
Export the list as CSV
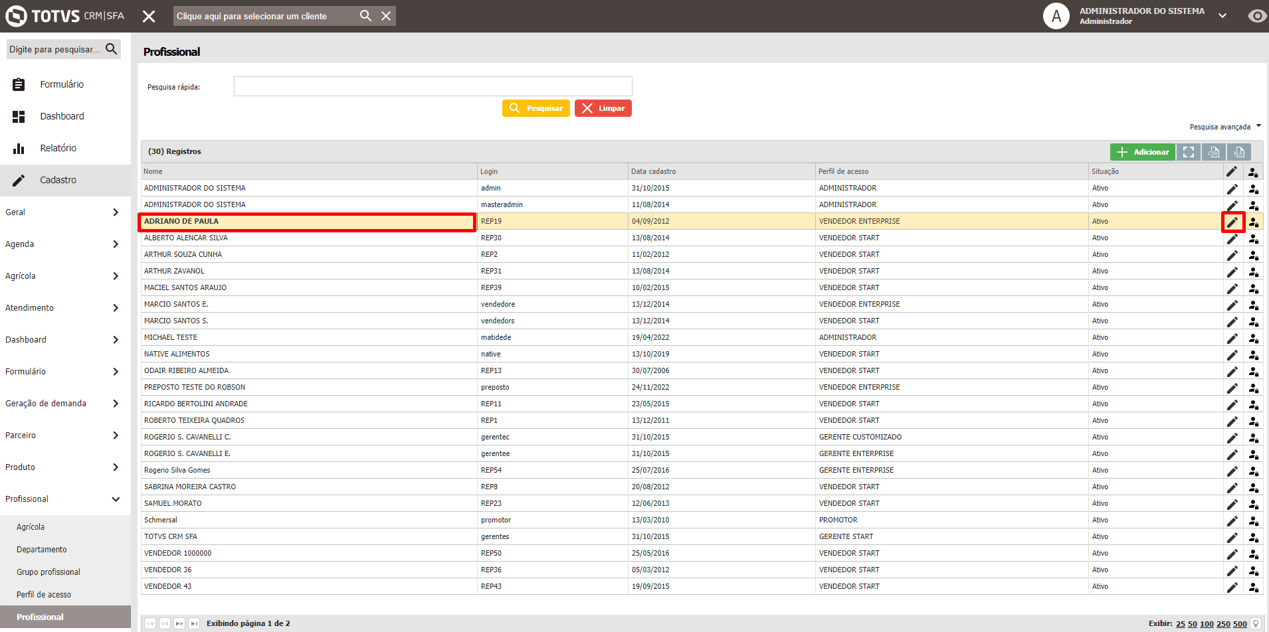tap(1214, 152)
